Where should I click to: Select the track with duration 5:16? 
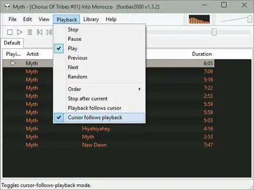coord(109,80)
